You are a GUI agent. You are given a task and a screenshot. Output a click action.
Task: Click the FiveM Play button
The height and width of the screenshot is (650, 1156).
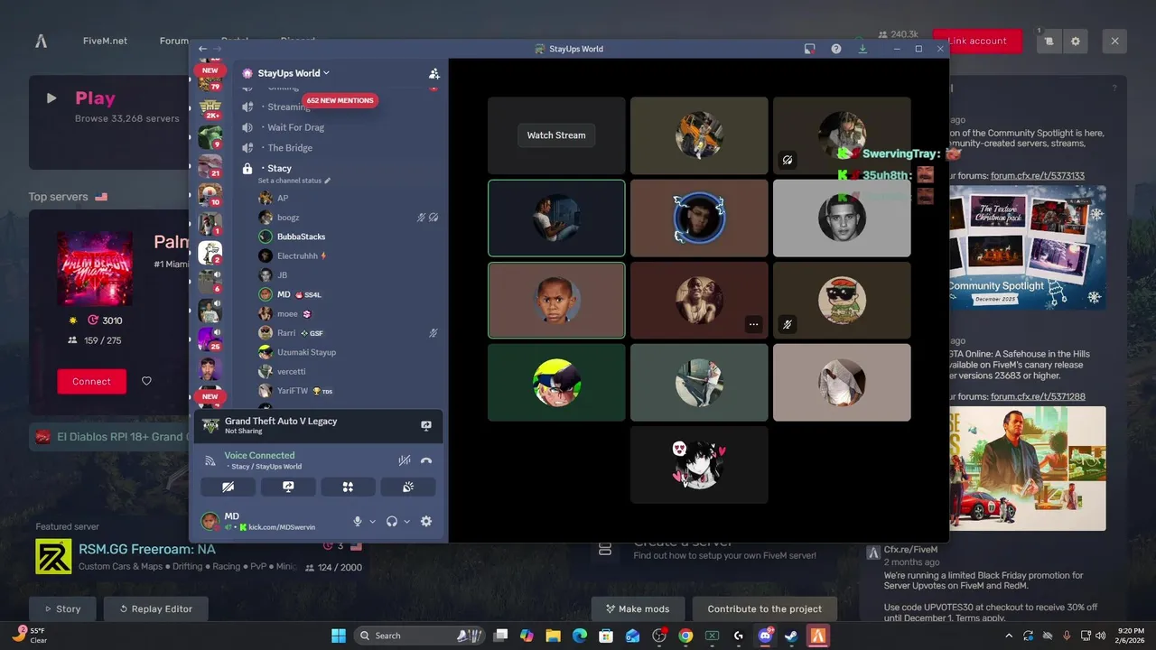[x=95, y=98]
